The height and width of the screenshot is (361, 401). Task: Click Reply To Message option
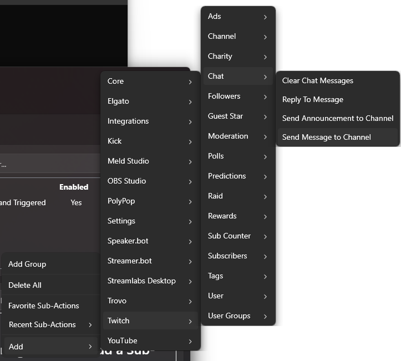click(x=312, y=99)
